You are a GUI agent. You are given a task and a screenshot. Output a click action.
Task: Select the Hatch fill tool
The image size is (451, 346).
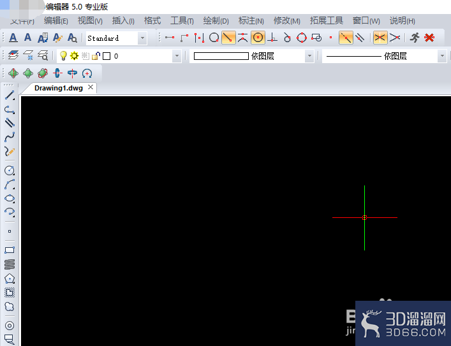(10, 292)
